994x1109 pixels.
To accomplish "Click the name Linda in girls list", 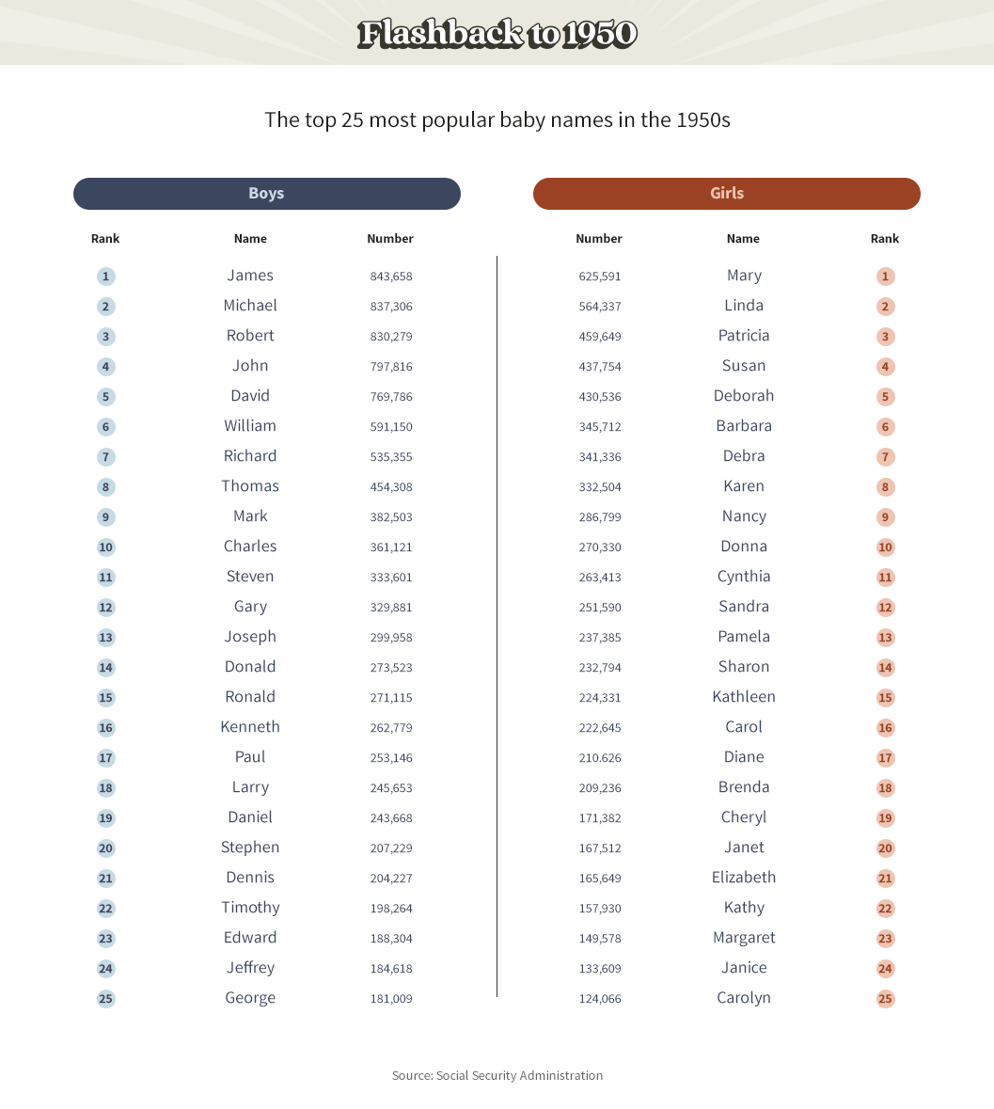I will (x=744, y=306).
